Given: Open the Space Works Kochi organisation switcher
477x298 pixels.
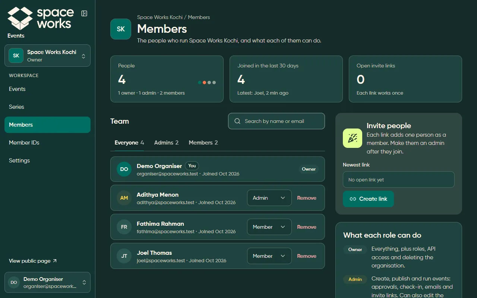Looking at the screenshot, I should click(47, 56).
